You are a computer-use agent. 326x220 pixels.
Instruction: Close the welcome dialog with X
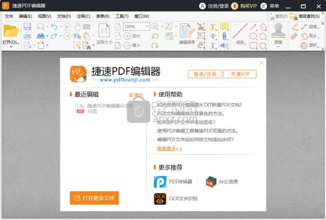[261, 63]
